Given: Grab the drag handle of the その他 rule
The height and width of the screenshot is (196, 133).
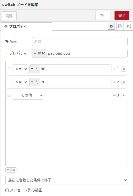Looking at the screenshot, I should (x=9, y=95).
